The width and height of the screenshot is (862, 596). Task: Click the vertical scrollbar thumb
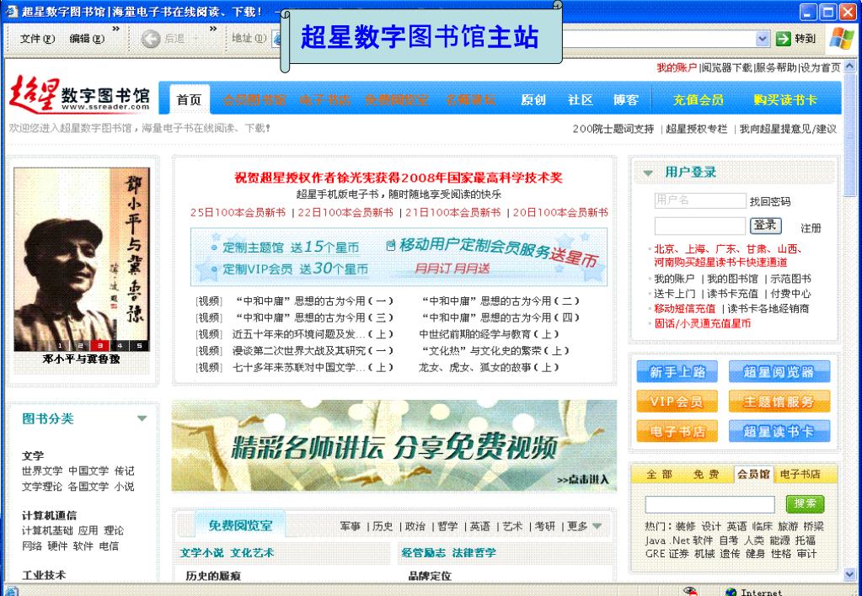point(850,135)
